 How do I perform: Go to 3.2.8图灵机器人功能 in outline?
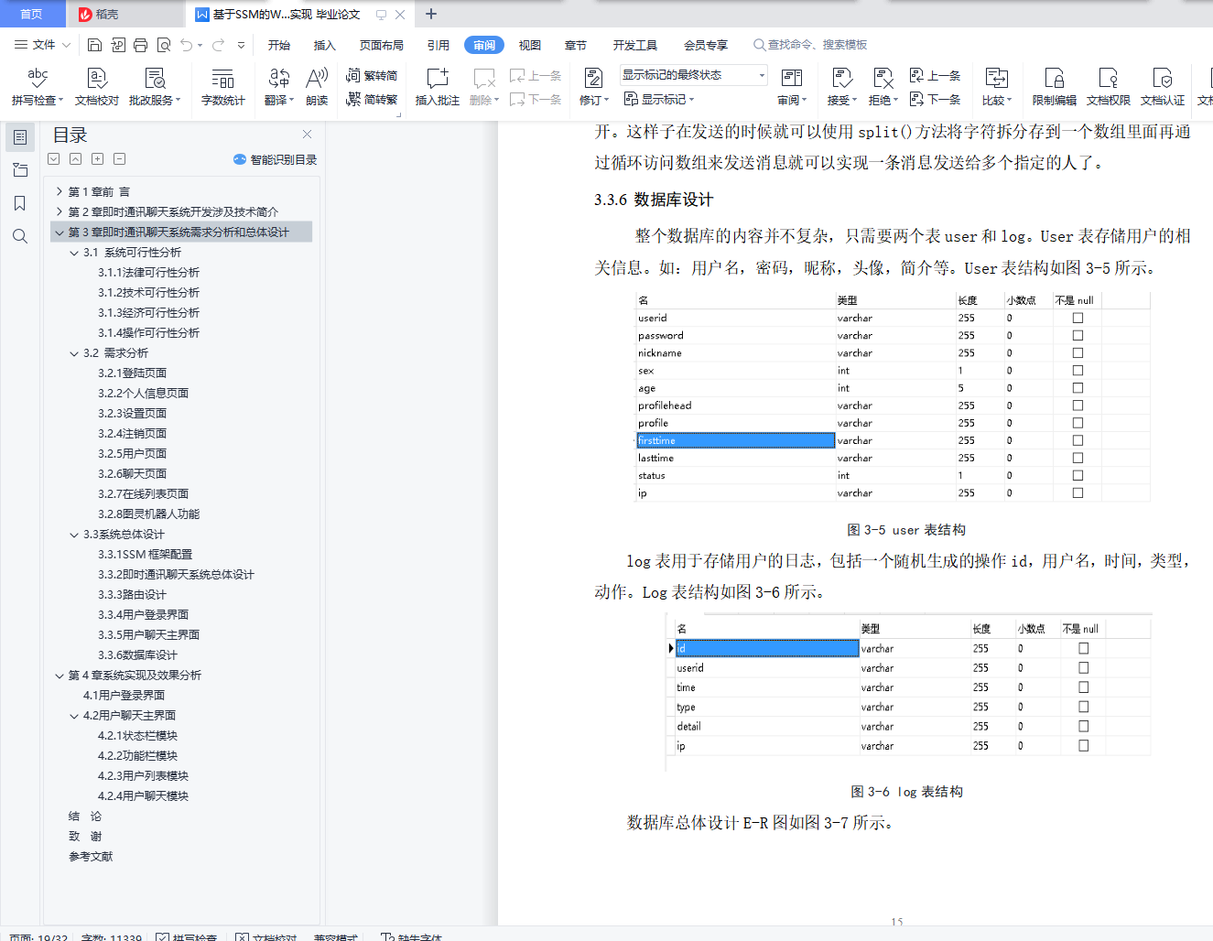pos(148,514)
